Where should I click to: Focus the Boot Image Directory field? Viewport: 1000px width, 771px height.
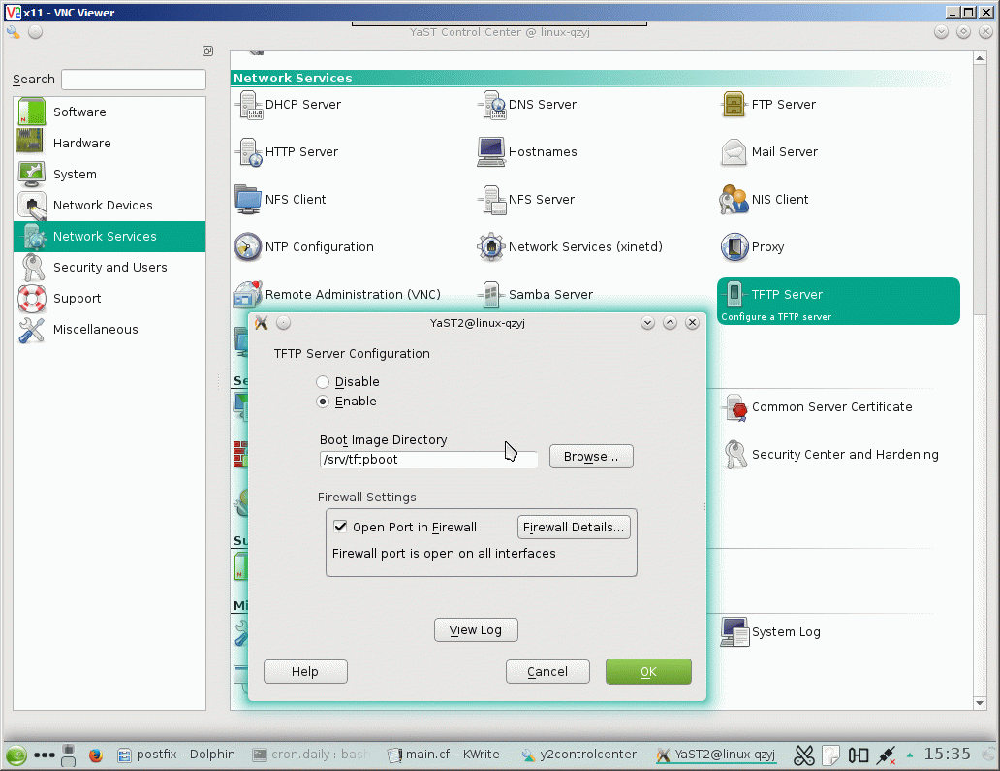428,460
